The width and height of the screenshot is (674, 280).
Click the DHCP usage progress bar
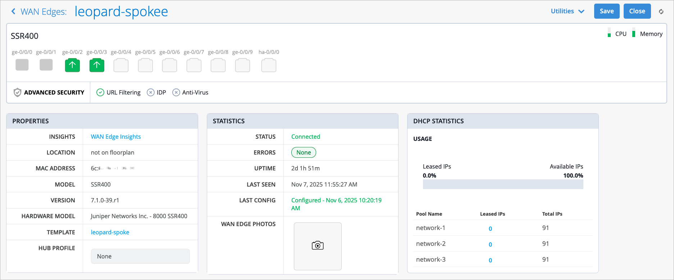coord(503,184)
